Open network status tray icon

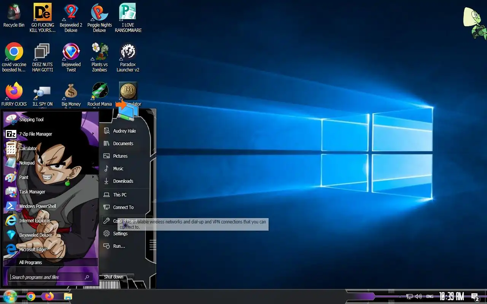pyautogui.click(x=409, y=296)
